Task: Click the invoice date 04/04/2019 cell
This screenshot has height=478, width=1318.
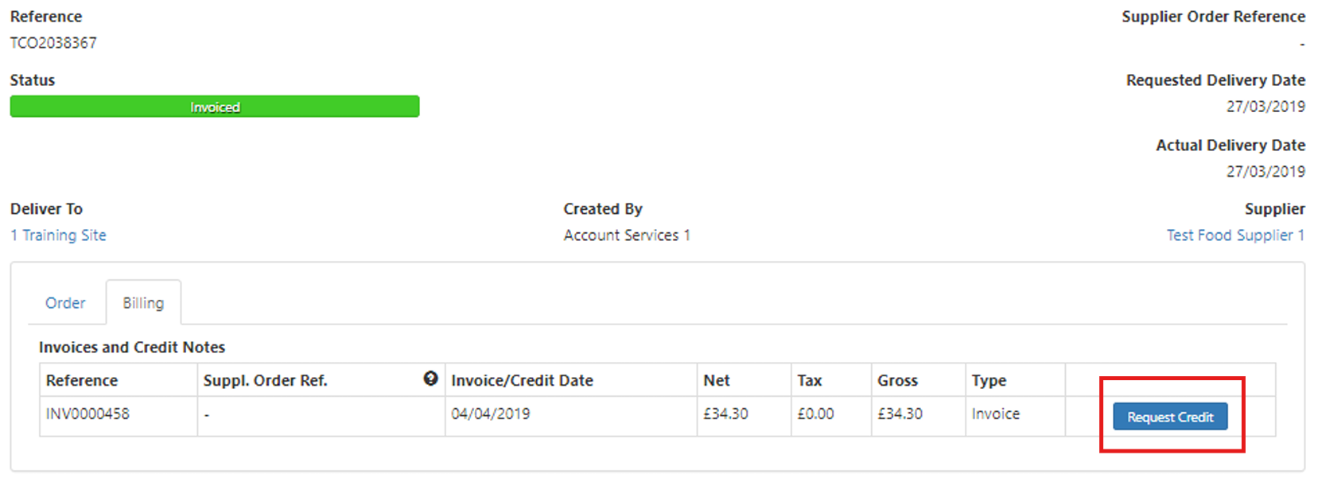Action: pyautogui.click(x=490, y=414)
